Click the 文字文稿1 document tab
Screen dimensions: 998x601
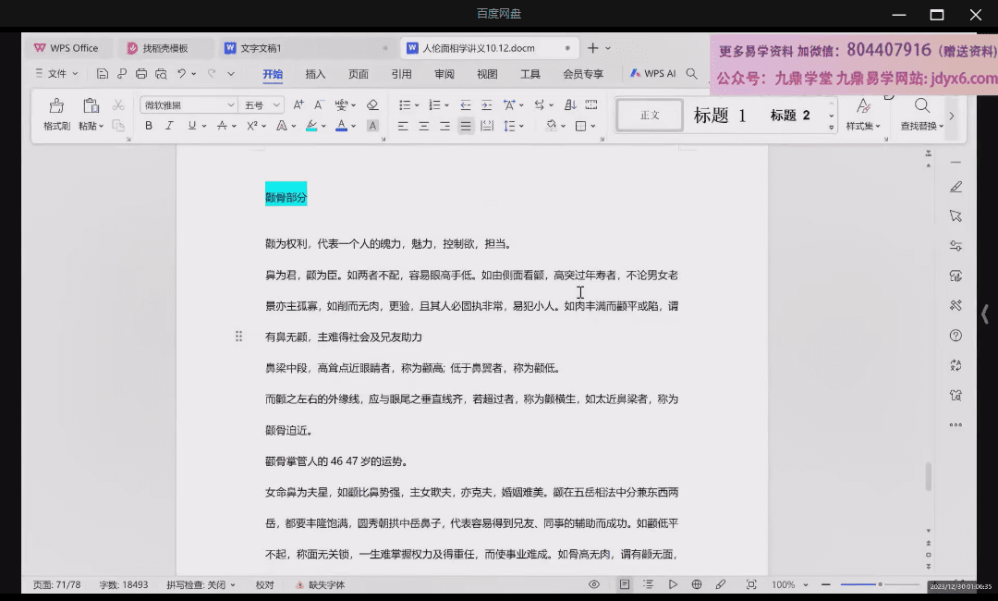(x=261, y=48)
